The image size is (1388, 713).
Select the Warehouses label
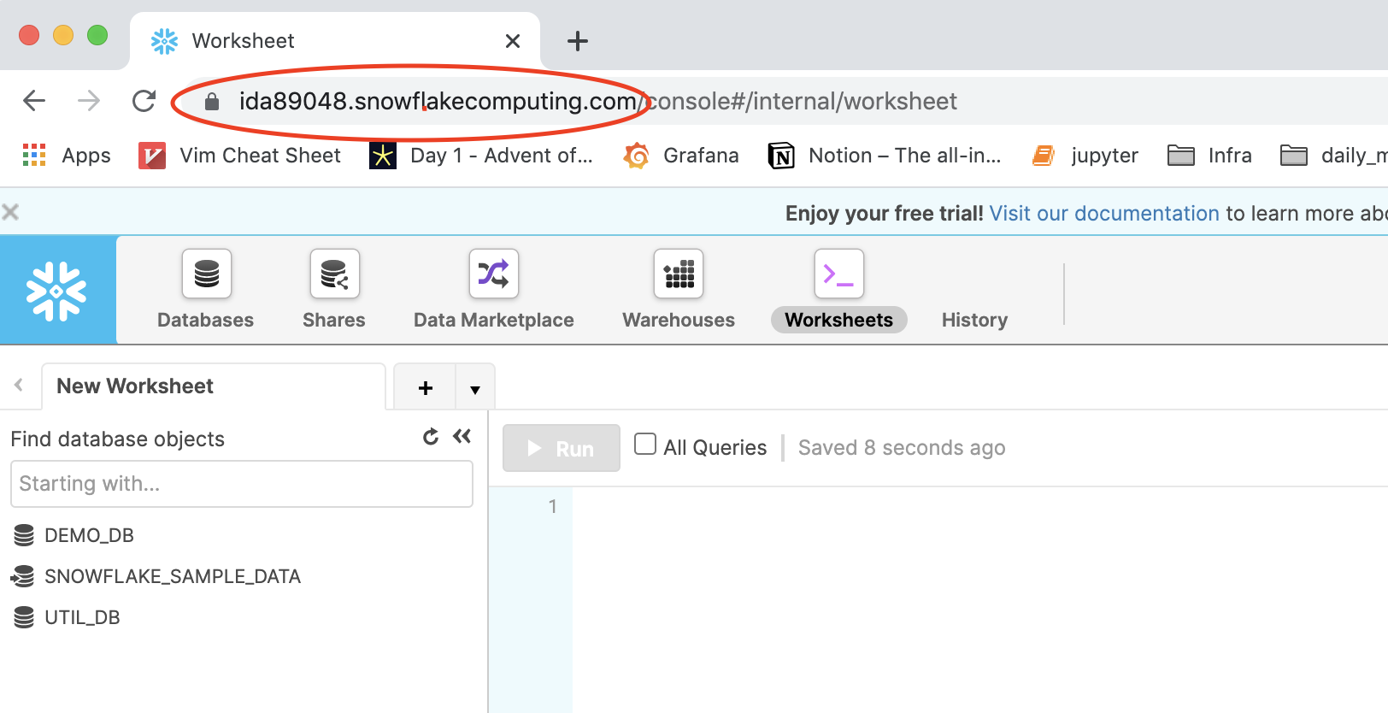tap(679, 320)
